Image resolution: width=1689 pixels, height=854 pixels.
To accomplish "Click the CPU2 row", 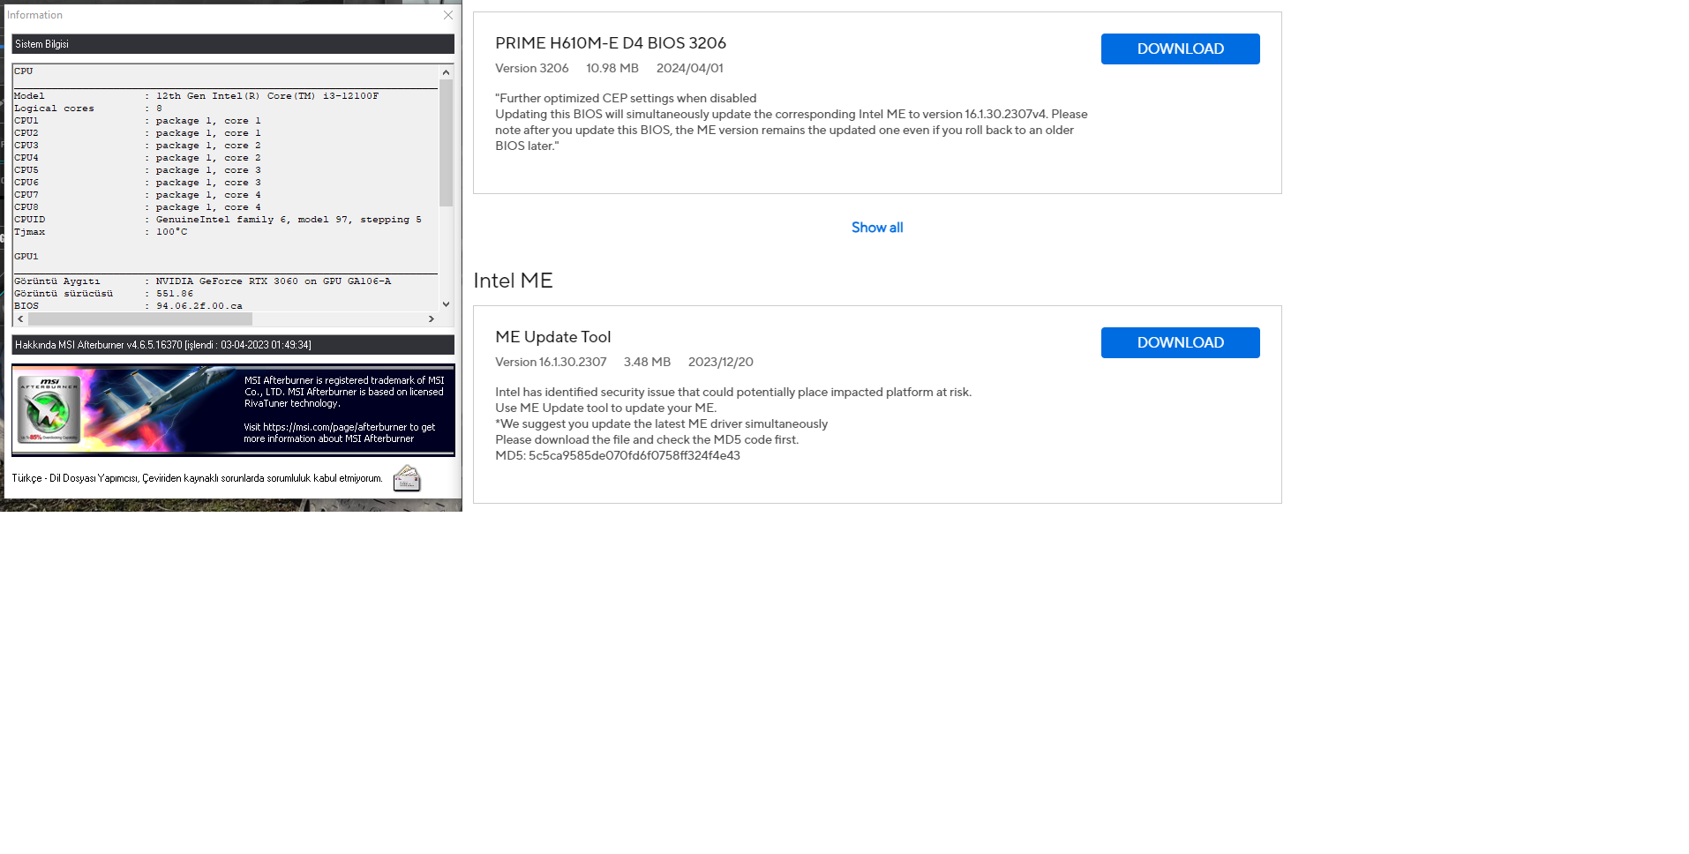I will pos(138,133).
